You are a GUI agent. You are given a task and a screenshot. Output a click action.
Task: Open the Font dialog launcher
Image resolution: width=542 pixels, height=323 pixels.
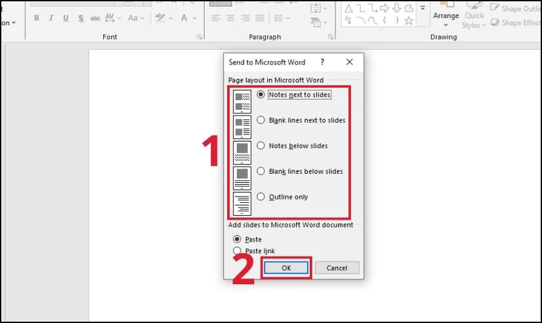click(x=199, y=37)
